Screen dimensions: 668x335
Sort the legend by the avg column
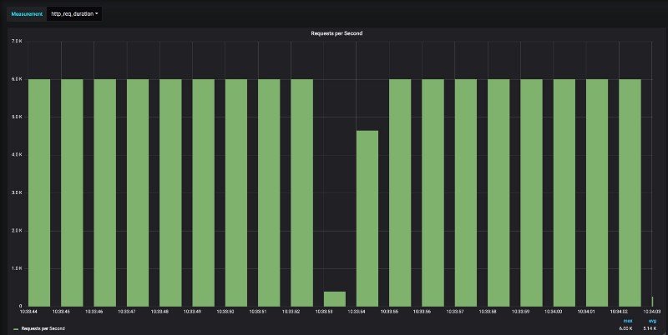click(x=652, y=321)
